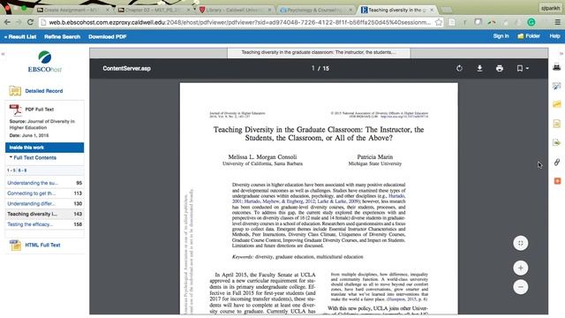This screenshot has width=565, height=318.
Task: Click the Sign In link
Action: 501,36
